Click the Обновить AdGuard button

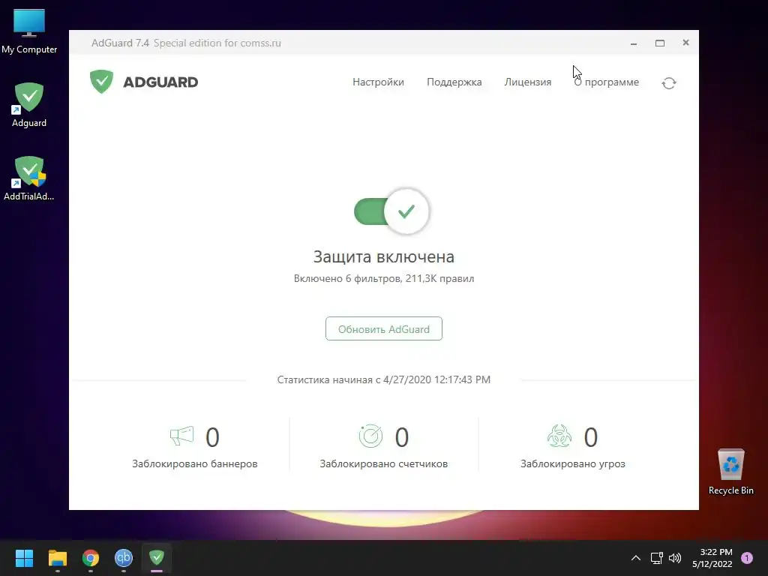click(x=383, y=328)
